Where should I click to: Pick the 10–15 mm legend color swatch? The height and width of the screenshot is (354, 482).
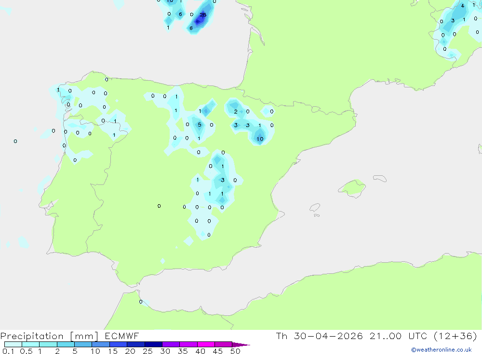[x=101, y=344]
